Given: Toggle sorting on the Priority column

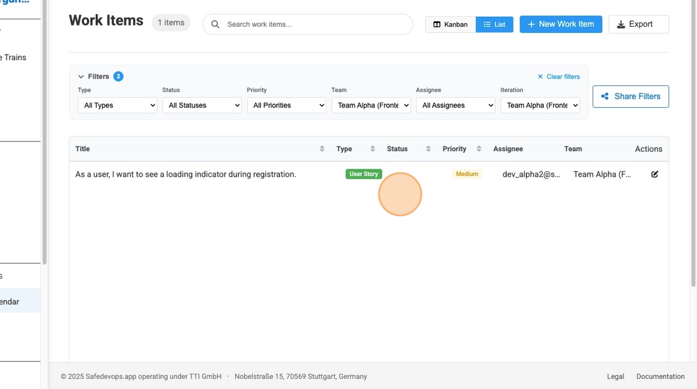Looking at the screenshot, I should pyautogui.click(x=478, y=148).
